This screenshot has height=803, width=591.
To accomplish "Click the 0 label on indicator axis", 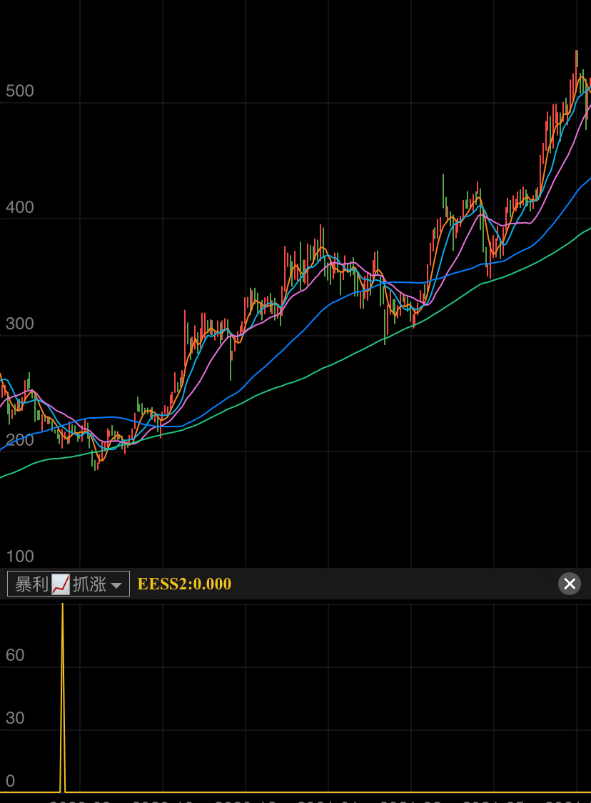I will [x=10, y=781].
